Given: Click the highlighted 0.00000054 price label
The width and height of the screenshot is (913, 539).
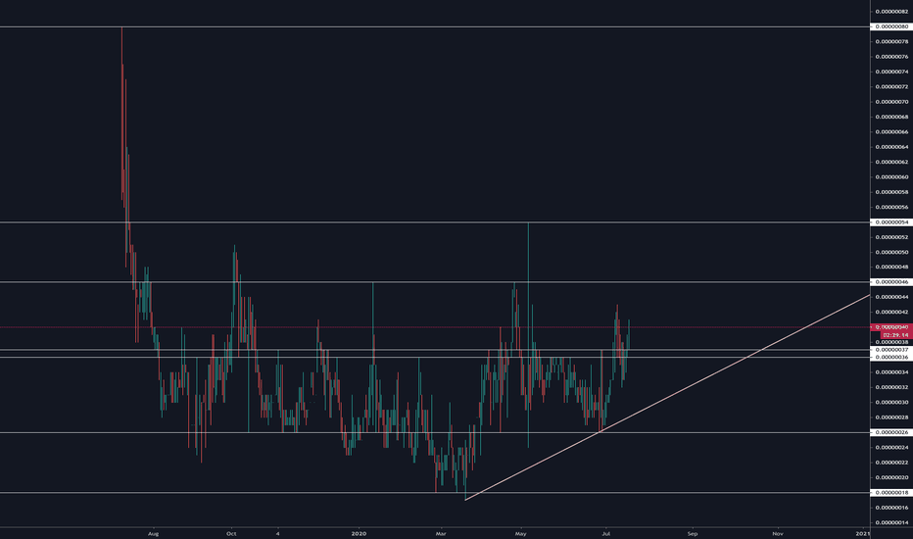Looking at the screenshot, I should [x=890, y=222].
